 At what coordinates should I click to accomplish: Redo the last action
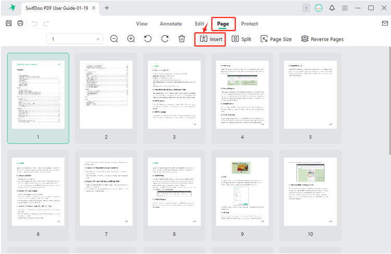(46, 23)
